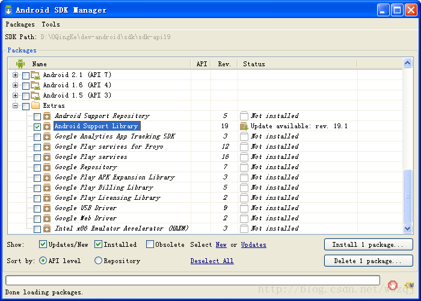Open the Packages menu
Viewport: 421px width, 301px height.
[20, 24]
